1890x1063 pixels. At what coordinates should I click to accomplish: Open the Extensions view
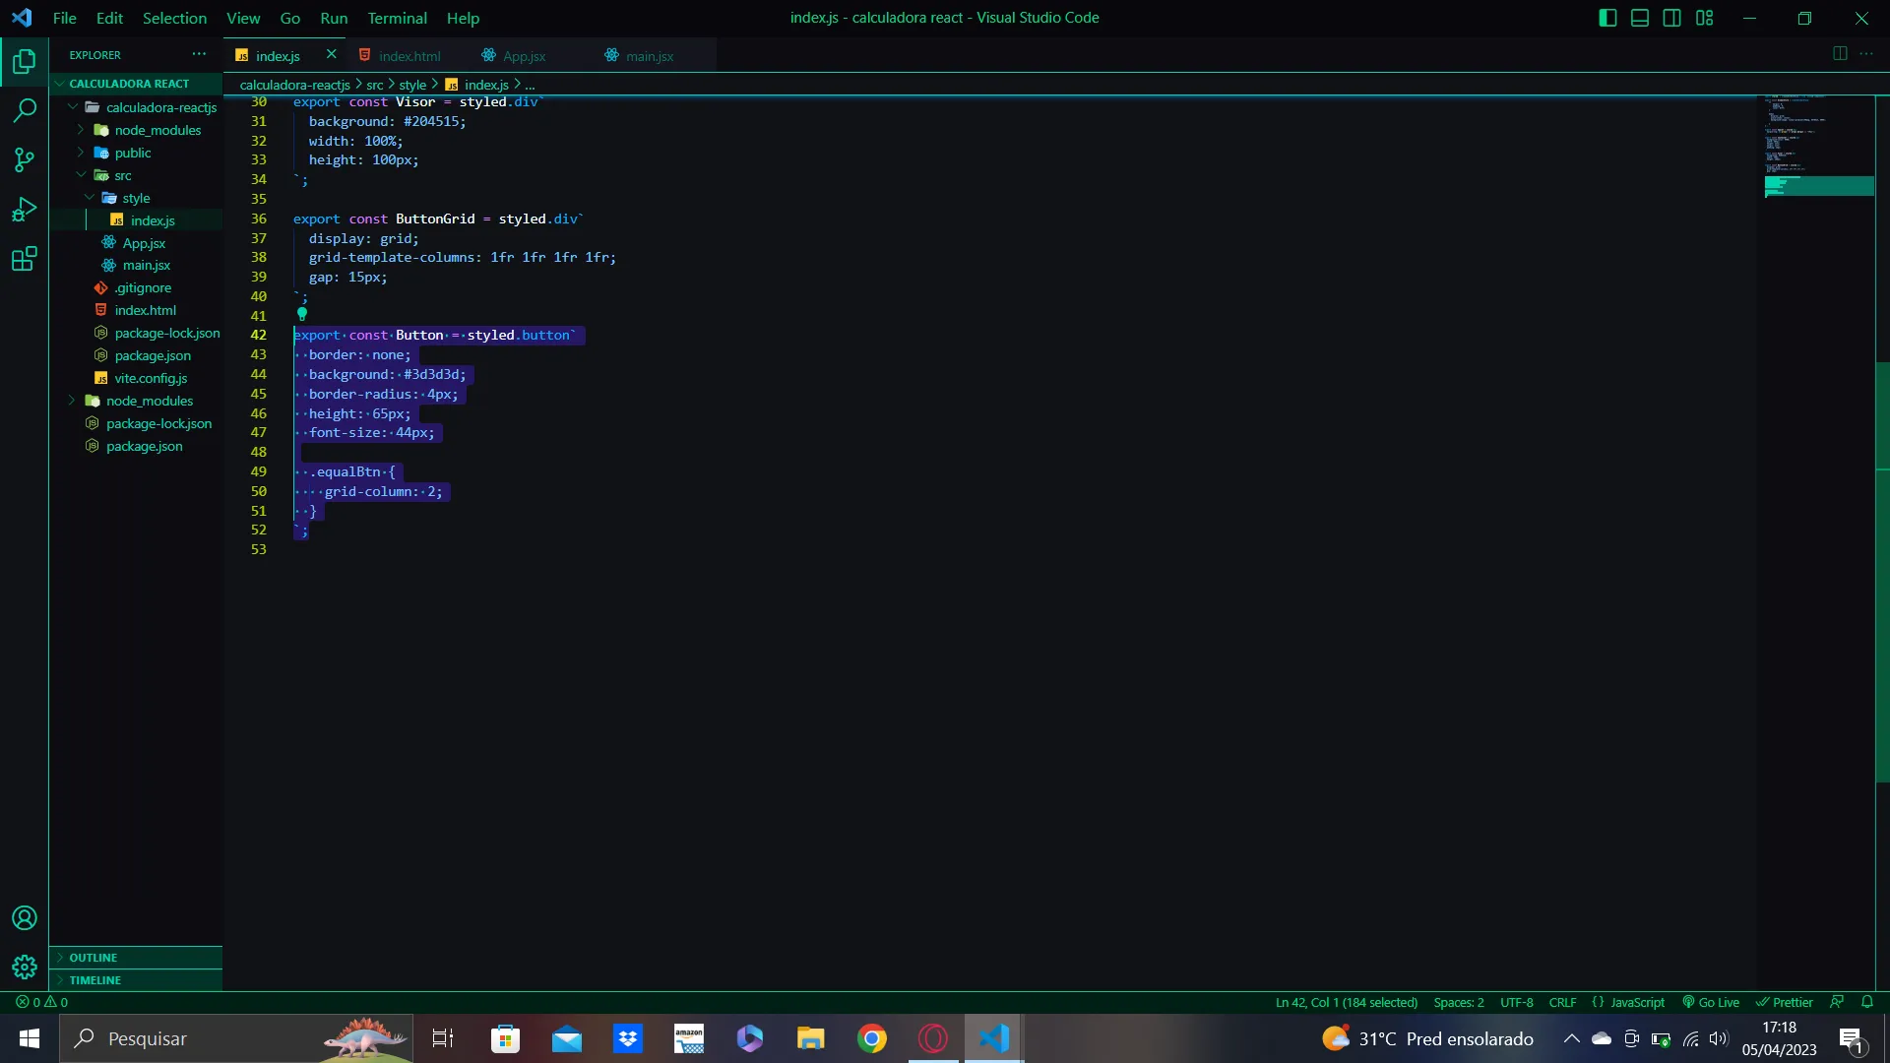pos(25,259)
